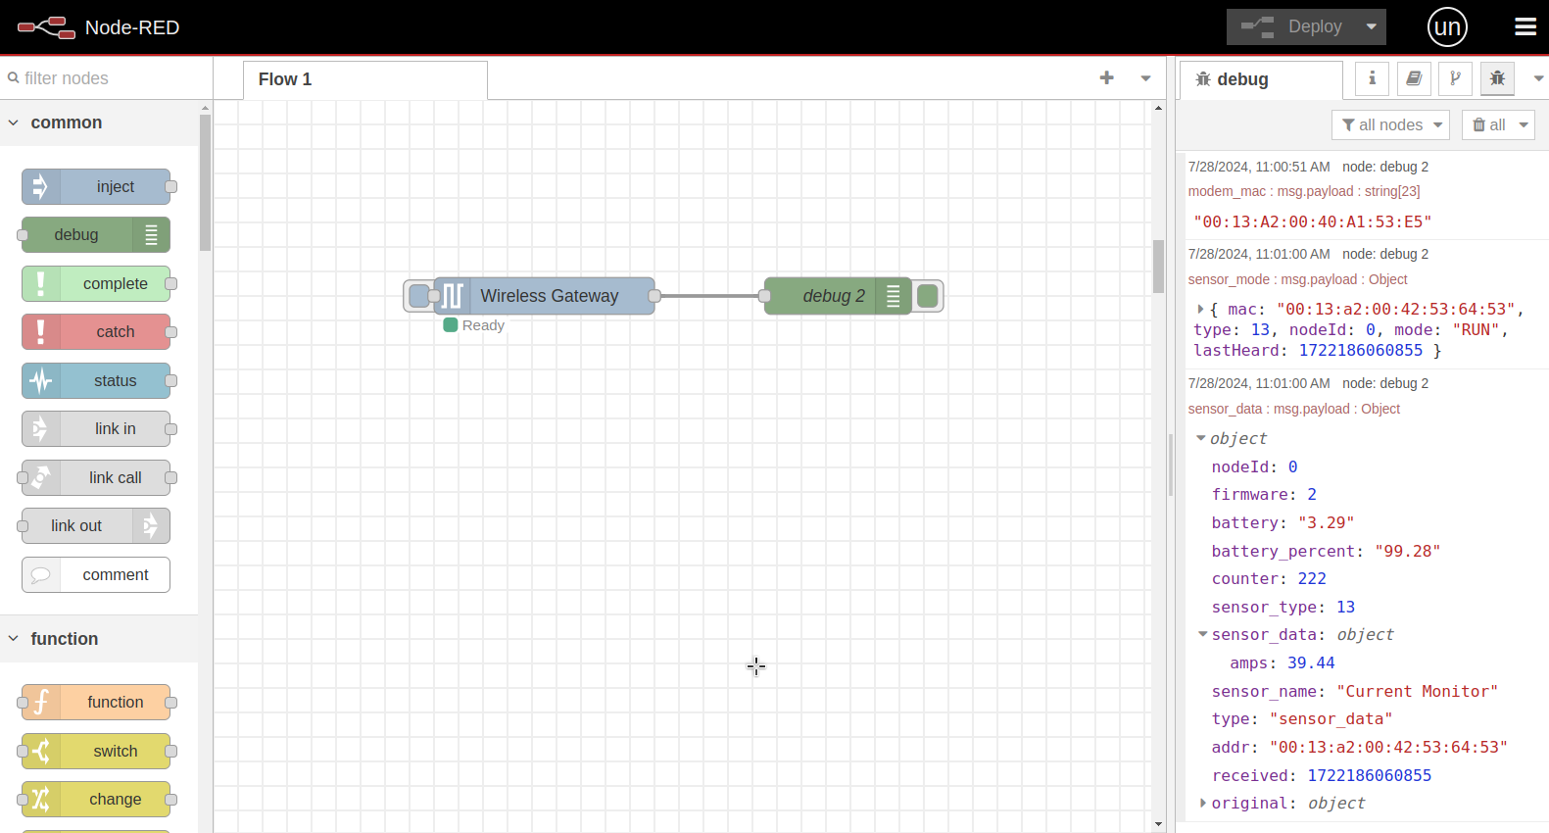Image resolution: width=1549 pixels, height=833 pixels.
Task: Click the sensor_data msg.payload label
Action: (1294, 409)
